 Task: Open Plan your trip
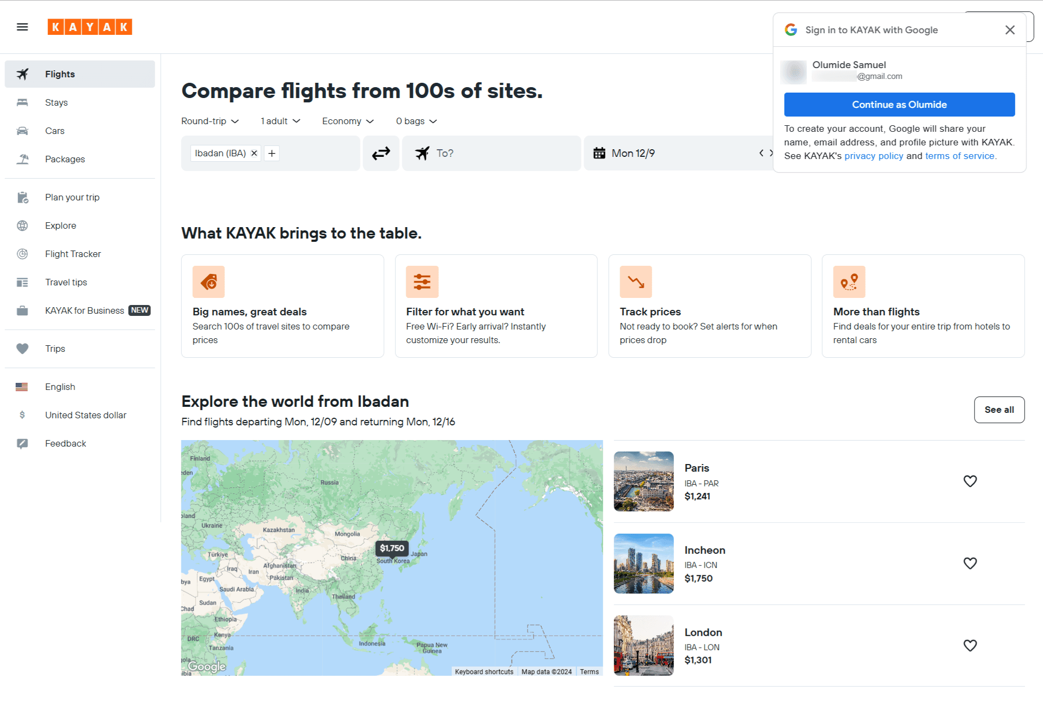click(x=80, y=197)
